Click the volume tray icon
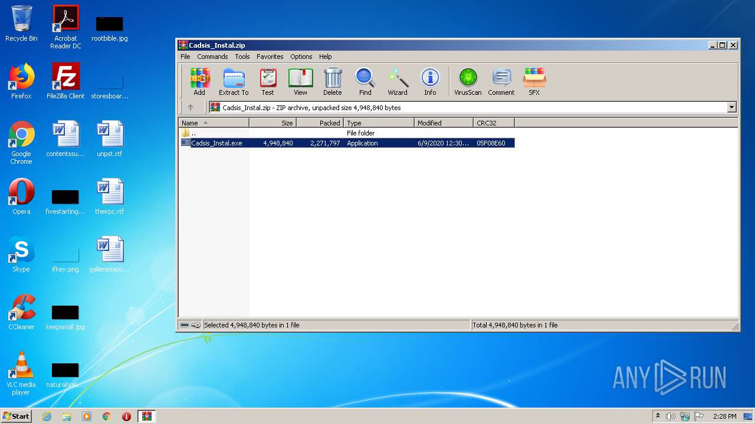755x424 pixels. pos(671,416)
